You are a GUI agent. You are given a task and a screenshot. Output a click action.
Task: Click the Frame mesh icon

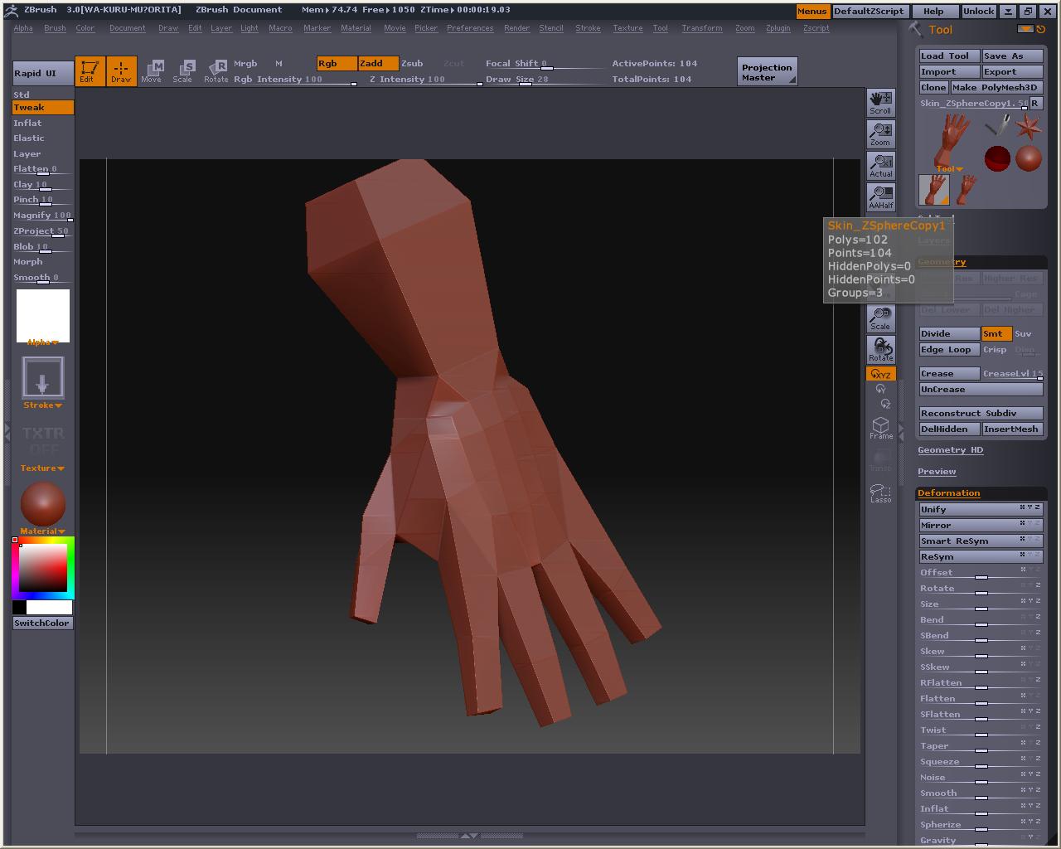[881, 428]
